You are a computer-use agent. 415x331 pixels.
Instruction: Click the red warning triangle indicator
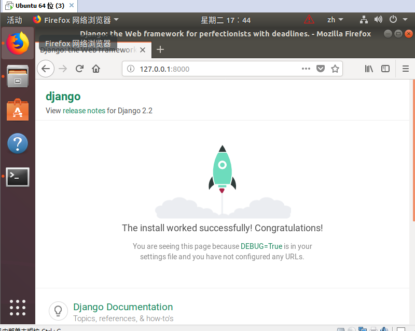(309, 19)
